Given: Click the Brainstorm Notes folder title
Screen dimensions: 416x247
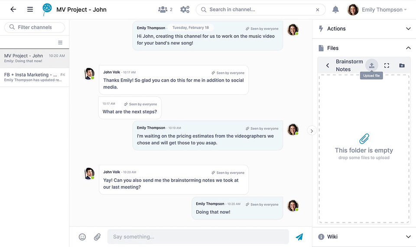Looking at the screenshot, I should [x=349, y=65].
